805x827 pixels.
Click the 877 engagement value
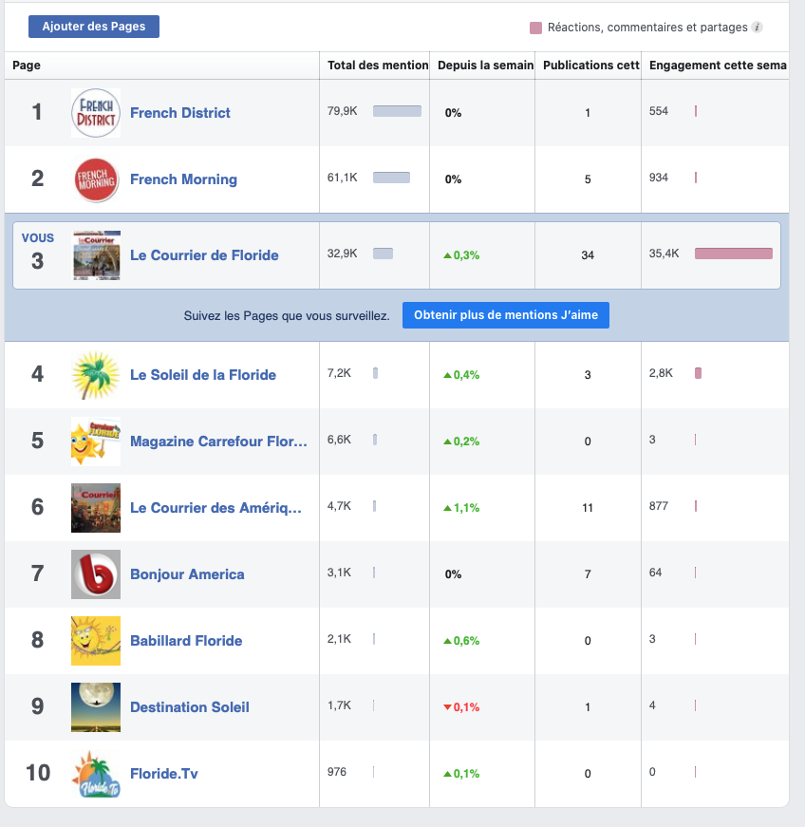[659, 506]
